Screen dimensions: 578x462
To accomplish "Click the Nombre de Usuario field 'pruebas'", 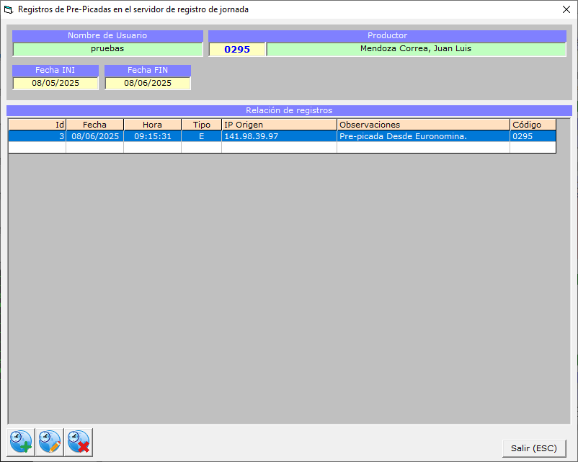I will 107,49.
